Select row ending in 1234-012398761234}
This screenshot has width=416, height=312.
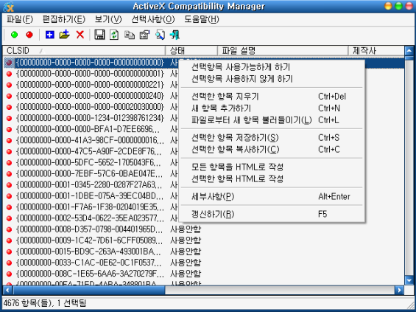(91, 118)
